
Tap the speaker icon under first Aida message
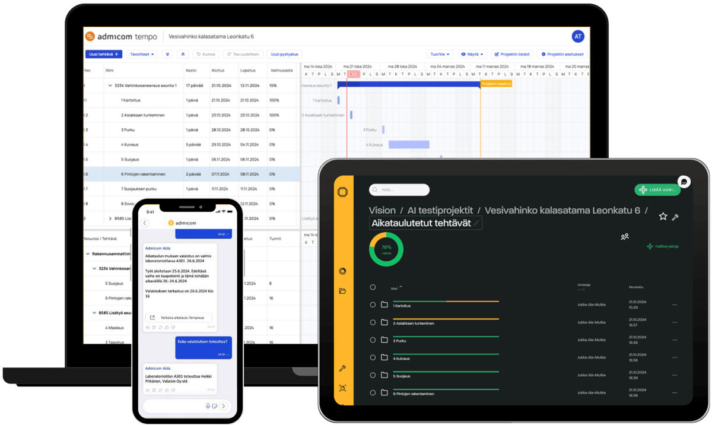click(148, 327)
